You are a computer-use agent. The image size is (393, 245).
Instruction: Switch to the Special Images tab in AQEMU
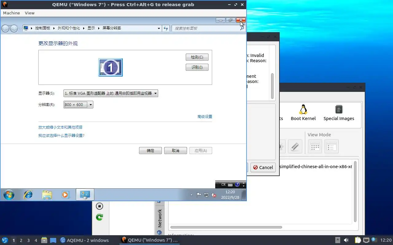(339, 113)
